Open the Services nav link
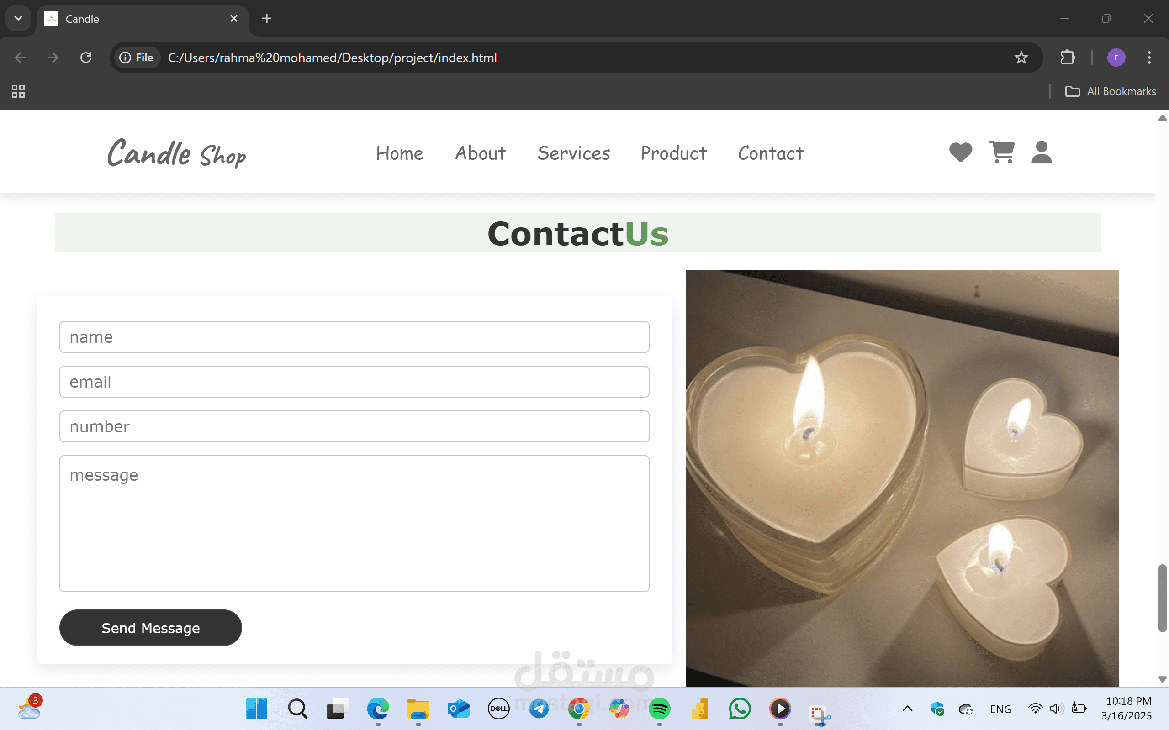Viewport: 1169px width, 730px height. (573, 153)
